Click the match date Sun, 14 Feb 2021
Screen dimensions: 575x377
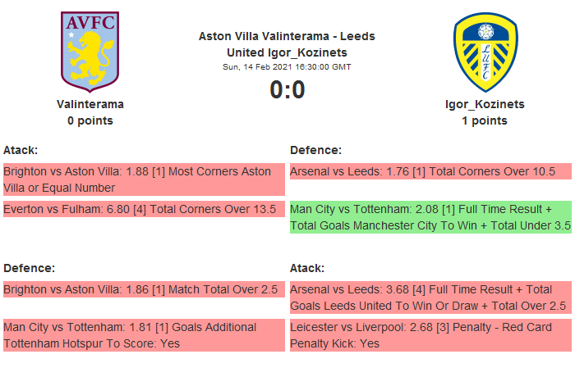(287, 66)
